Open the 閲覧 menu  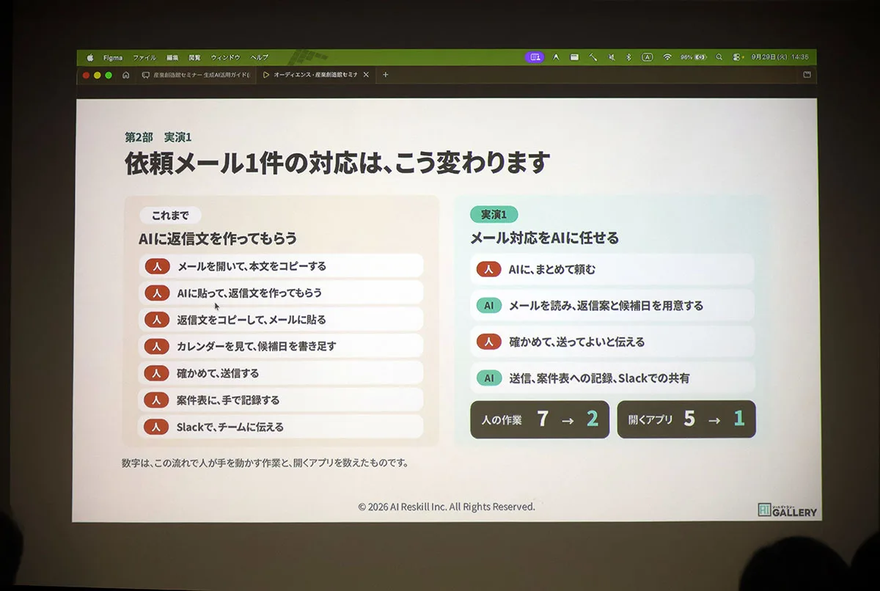click(x=194, y=56)
